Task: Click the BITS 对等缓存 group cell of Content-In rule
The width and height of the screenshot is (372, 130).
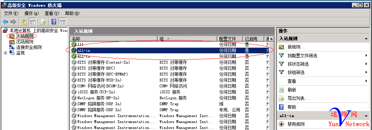Action: click(173, 63)
